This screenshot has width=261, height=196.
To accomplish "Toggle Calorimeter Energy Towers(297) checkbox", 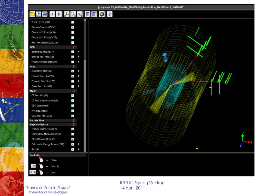I will tap(73, 144).
